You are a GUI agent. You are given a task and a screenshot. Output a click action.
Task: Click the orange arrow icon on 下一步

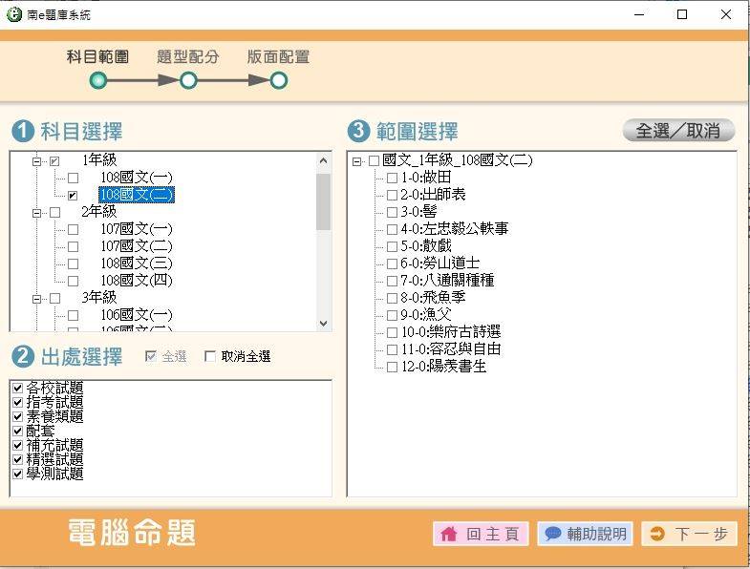tap(657, 534)
